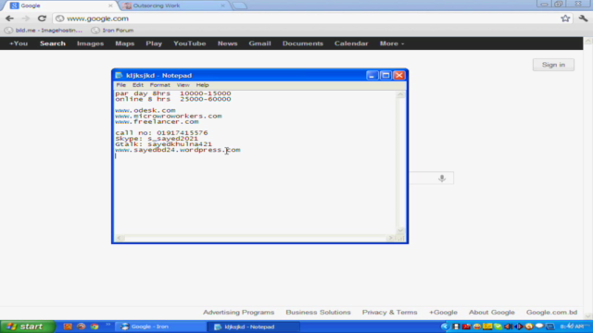Open Notepad Format menu
The width and height of the screenshot is (593, 333).
[159, 85]
